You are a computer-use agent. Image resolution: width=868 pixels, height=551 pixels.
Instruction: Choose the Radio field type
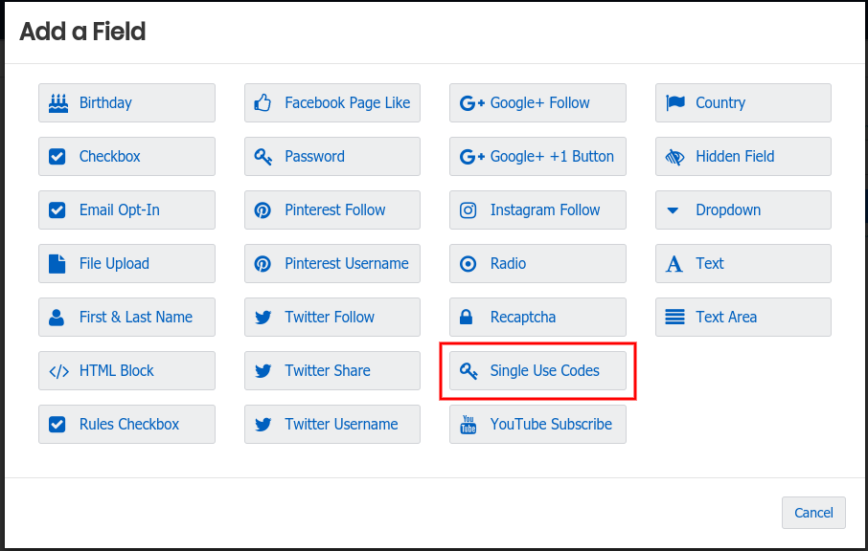(x=537, y=263)
